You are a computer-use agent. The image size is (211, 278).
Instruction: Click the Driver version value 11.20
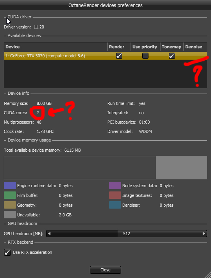tap(39, 27)
